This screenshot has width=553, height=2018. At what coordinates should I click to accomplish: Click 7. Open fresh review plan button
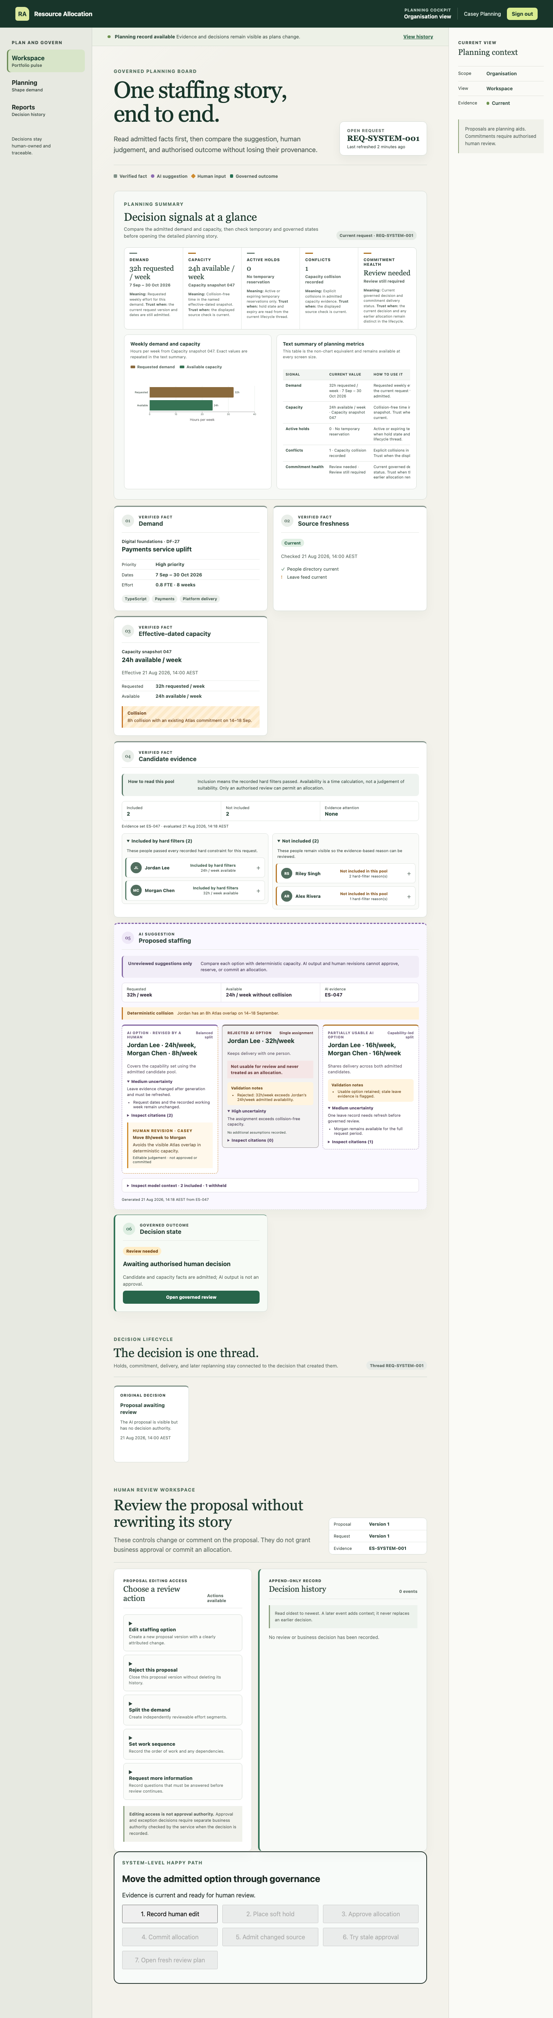click(x=170, y=1960)
